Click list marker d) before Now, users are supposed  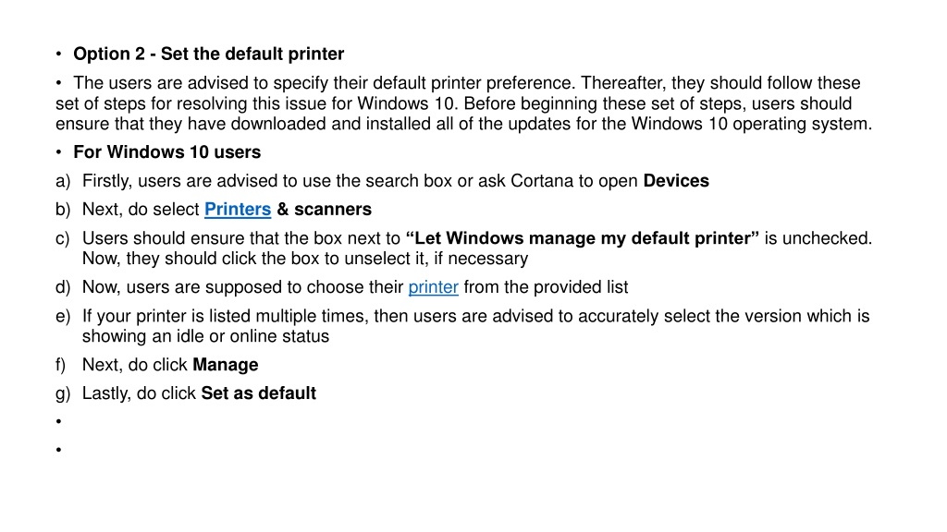tap(63, 287)
